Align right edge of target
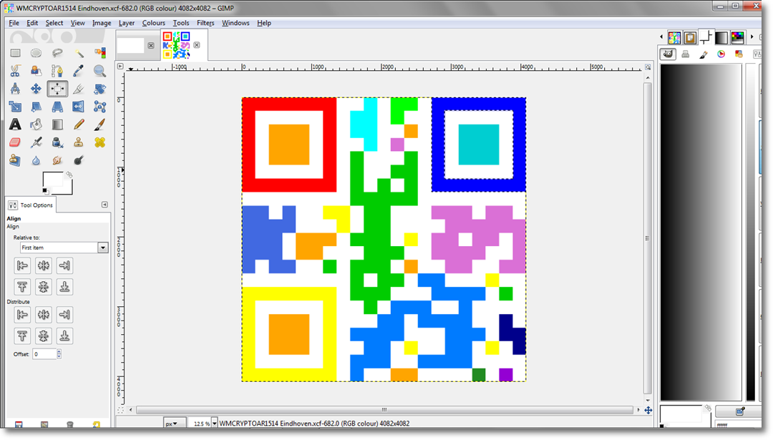This screenshot has width=773, height=440. 64,265
